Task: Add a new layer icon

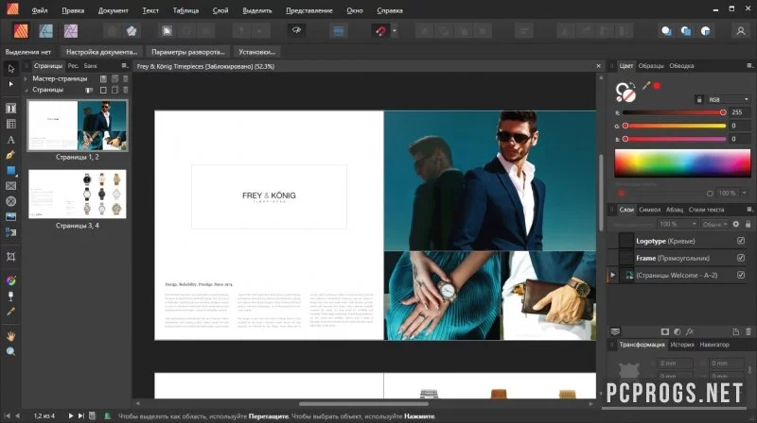Action: pos(736,331)
